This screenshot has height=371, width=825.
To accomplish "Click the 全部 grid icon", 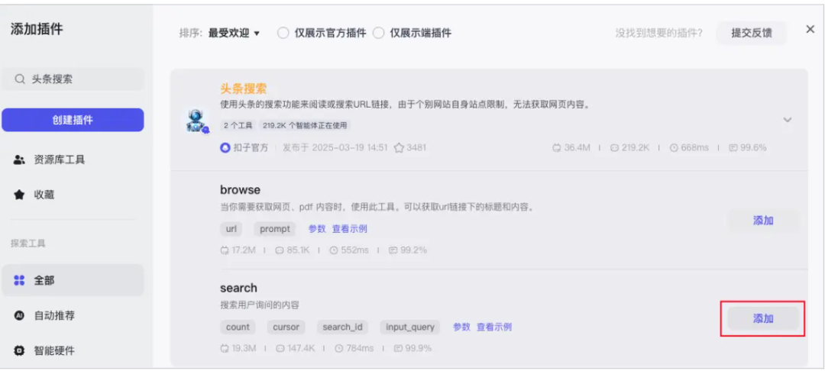I will click(19, 281).
